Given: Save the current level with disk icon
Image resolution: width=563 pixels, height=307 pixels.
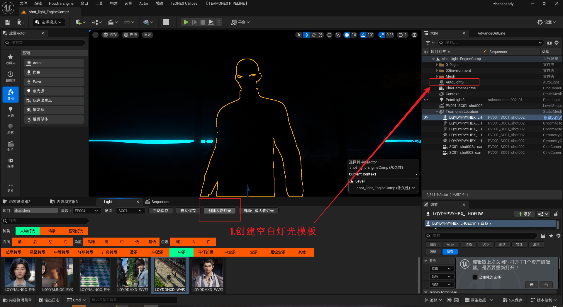Looking at the screenshot, I should point(8,22).
